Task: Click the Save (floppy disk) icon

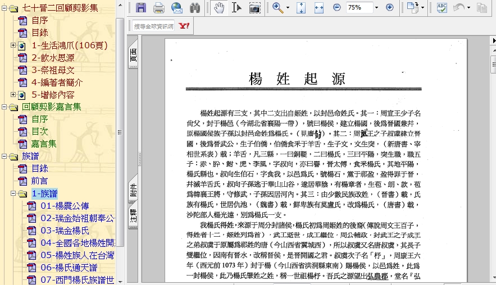Action: click(141, 8)
